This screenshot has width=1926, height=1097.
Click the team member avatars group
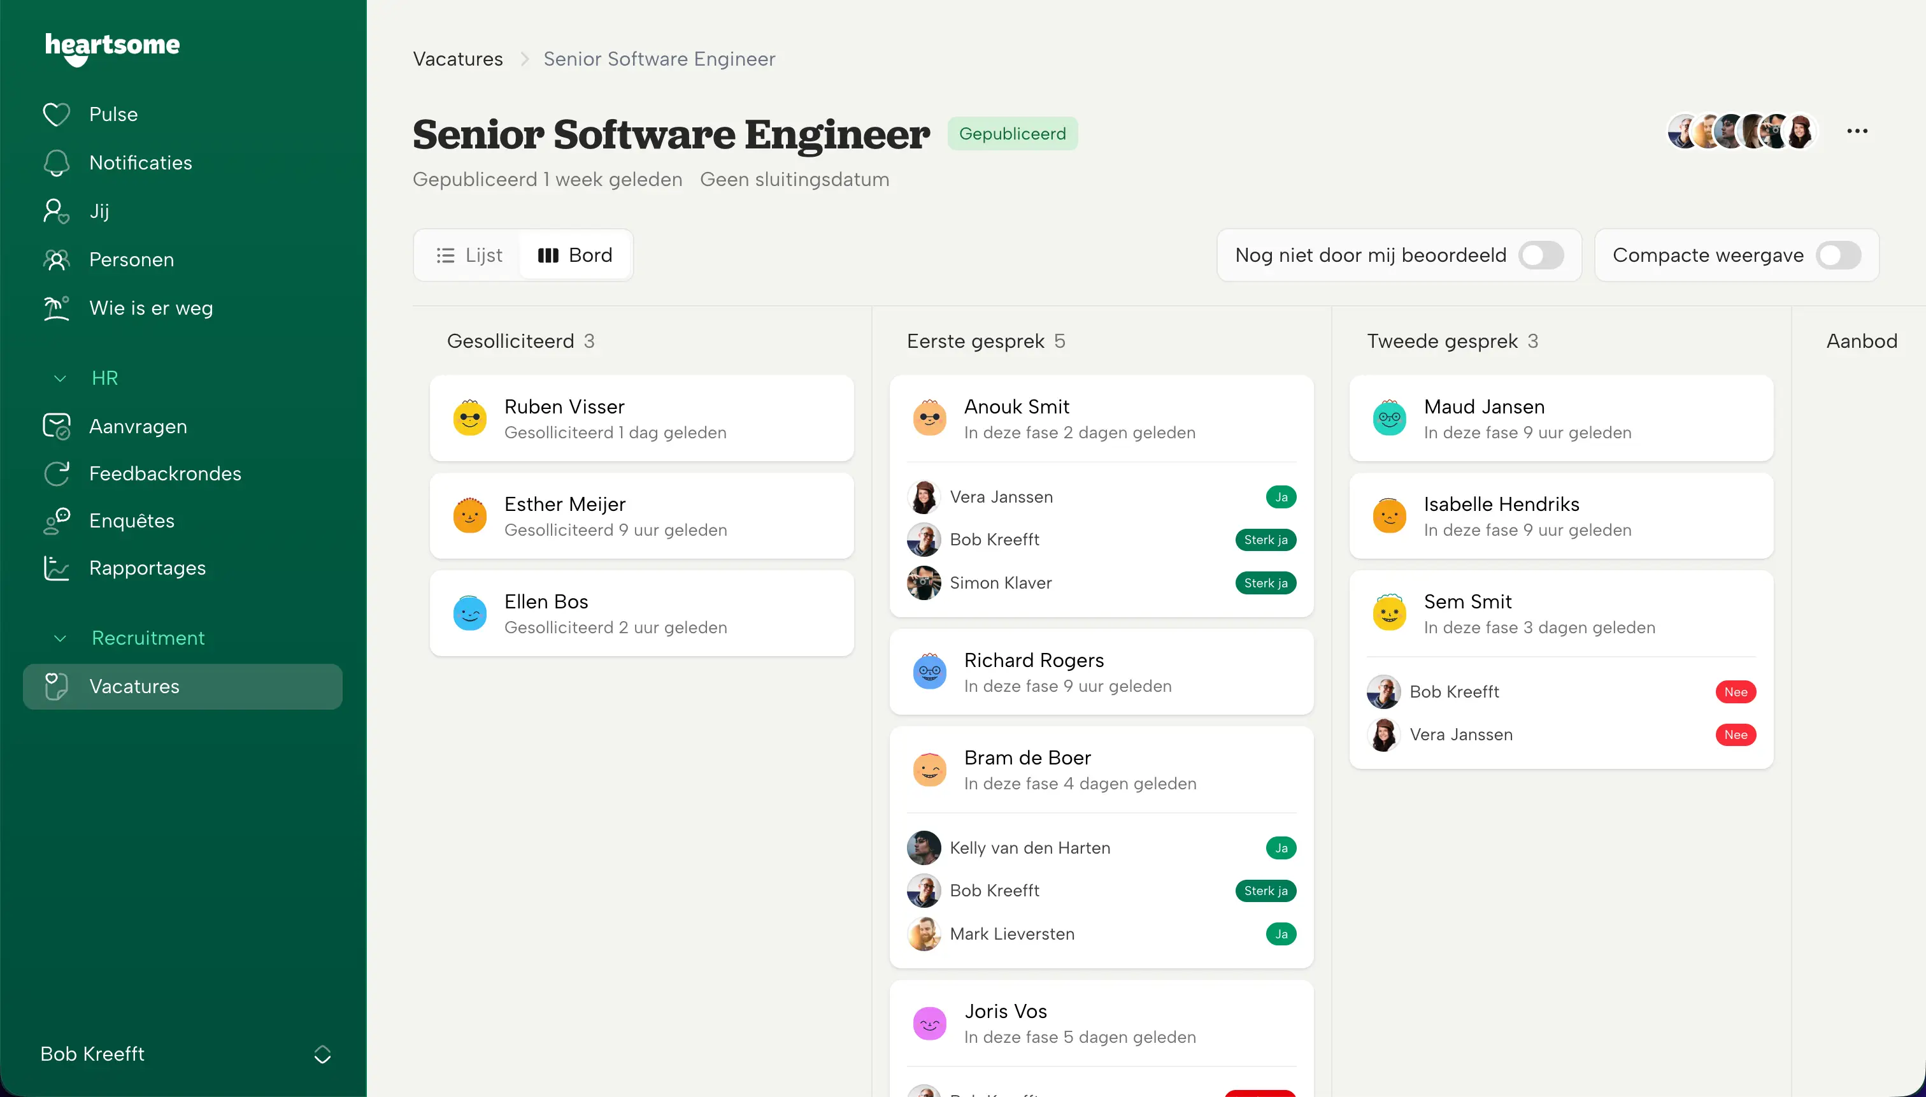point(1742,132)
